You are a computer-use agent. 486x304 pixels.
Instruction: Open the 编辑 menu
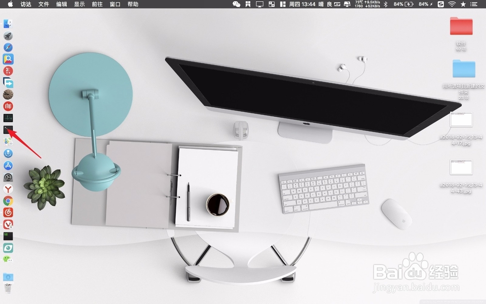click(62, 4)
